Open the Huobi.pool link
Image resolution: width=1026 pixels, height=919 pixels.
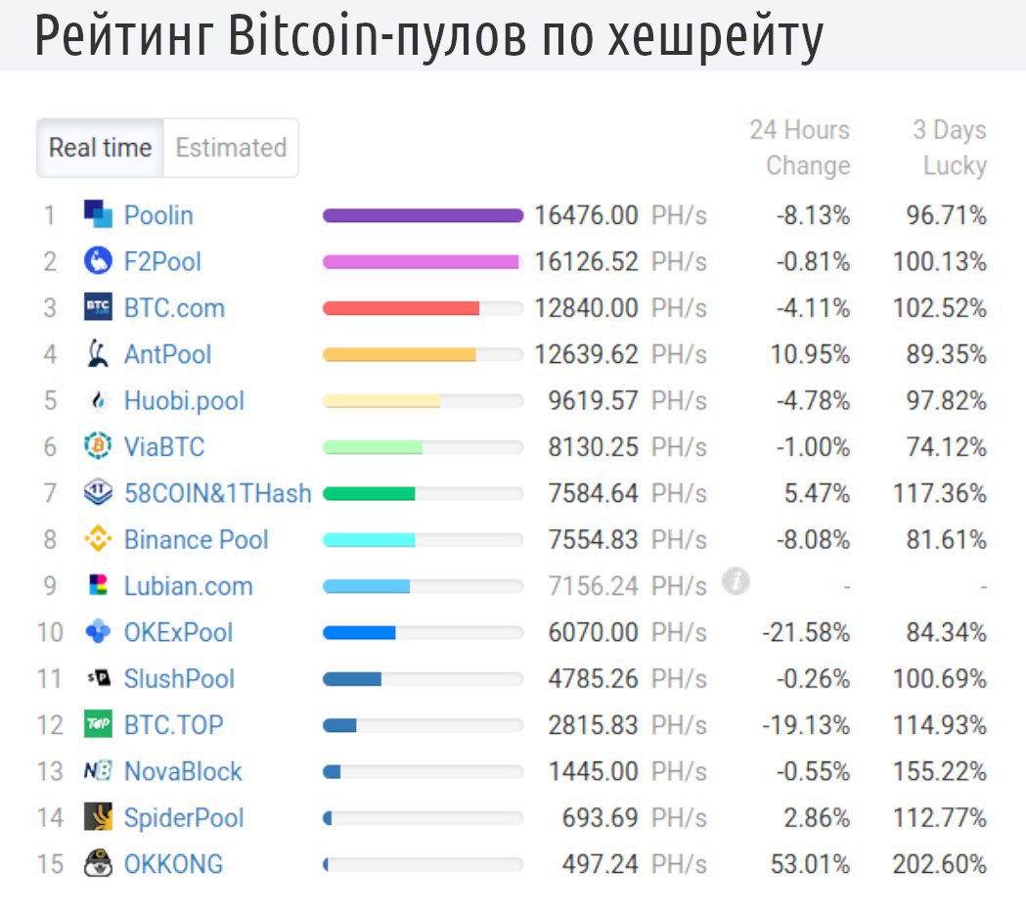pos(184,401)
